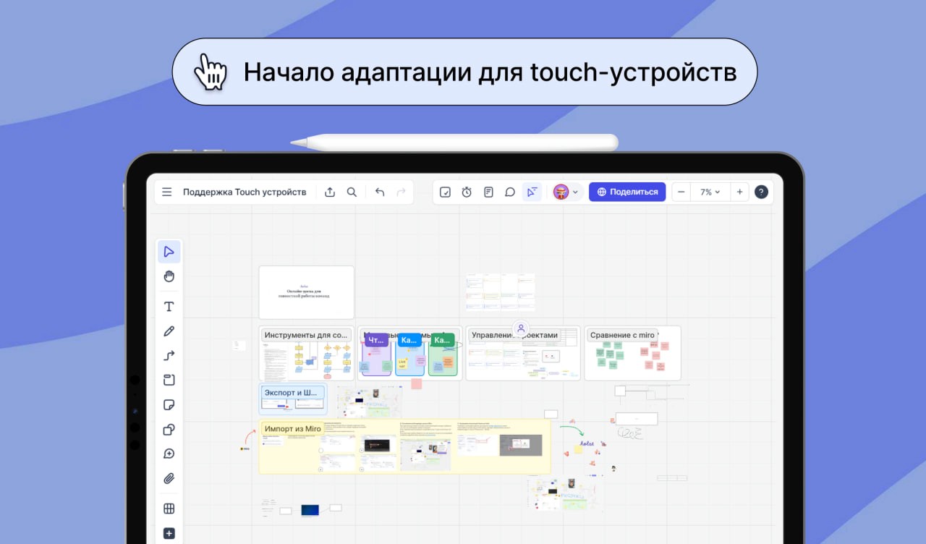
Task: Open the search magnifier icon
Action: pyautogui.click(x=352, y=192)
